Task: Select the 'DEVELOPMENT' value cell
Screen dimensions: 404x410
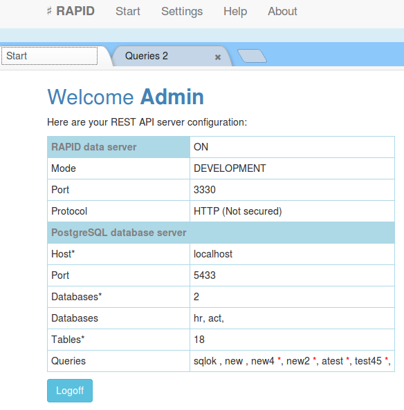Action: coord(292,168)
